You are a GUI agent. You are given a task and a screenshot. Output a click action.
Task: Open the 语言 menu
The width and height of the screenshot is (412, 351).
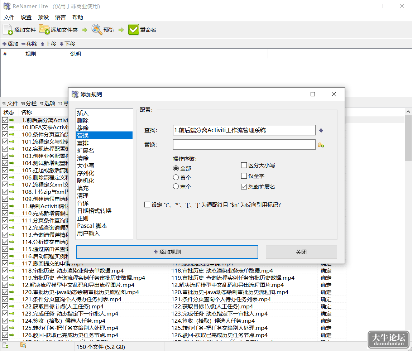[x=61, y=17]
